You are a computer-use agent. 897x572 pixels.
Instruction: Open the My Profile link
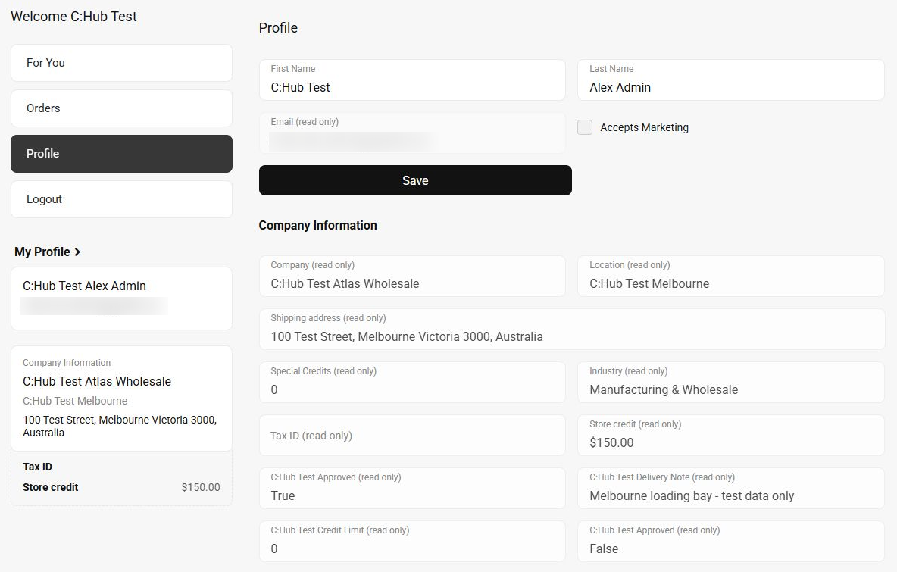(48, 252)
